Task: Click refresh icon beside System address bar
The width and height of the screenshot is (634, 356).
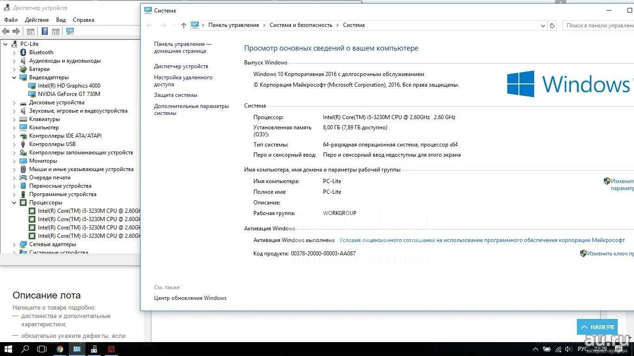Action: (552, 25)
